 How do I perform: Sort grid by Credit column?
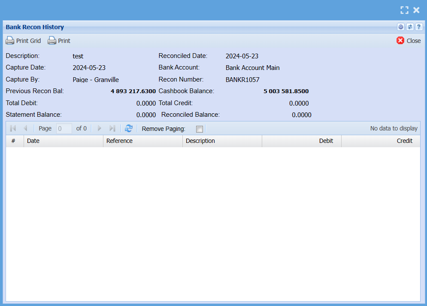pyautogui.click(x=381, y=141)
